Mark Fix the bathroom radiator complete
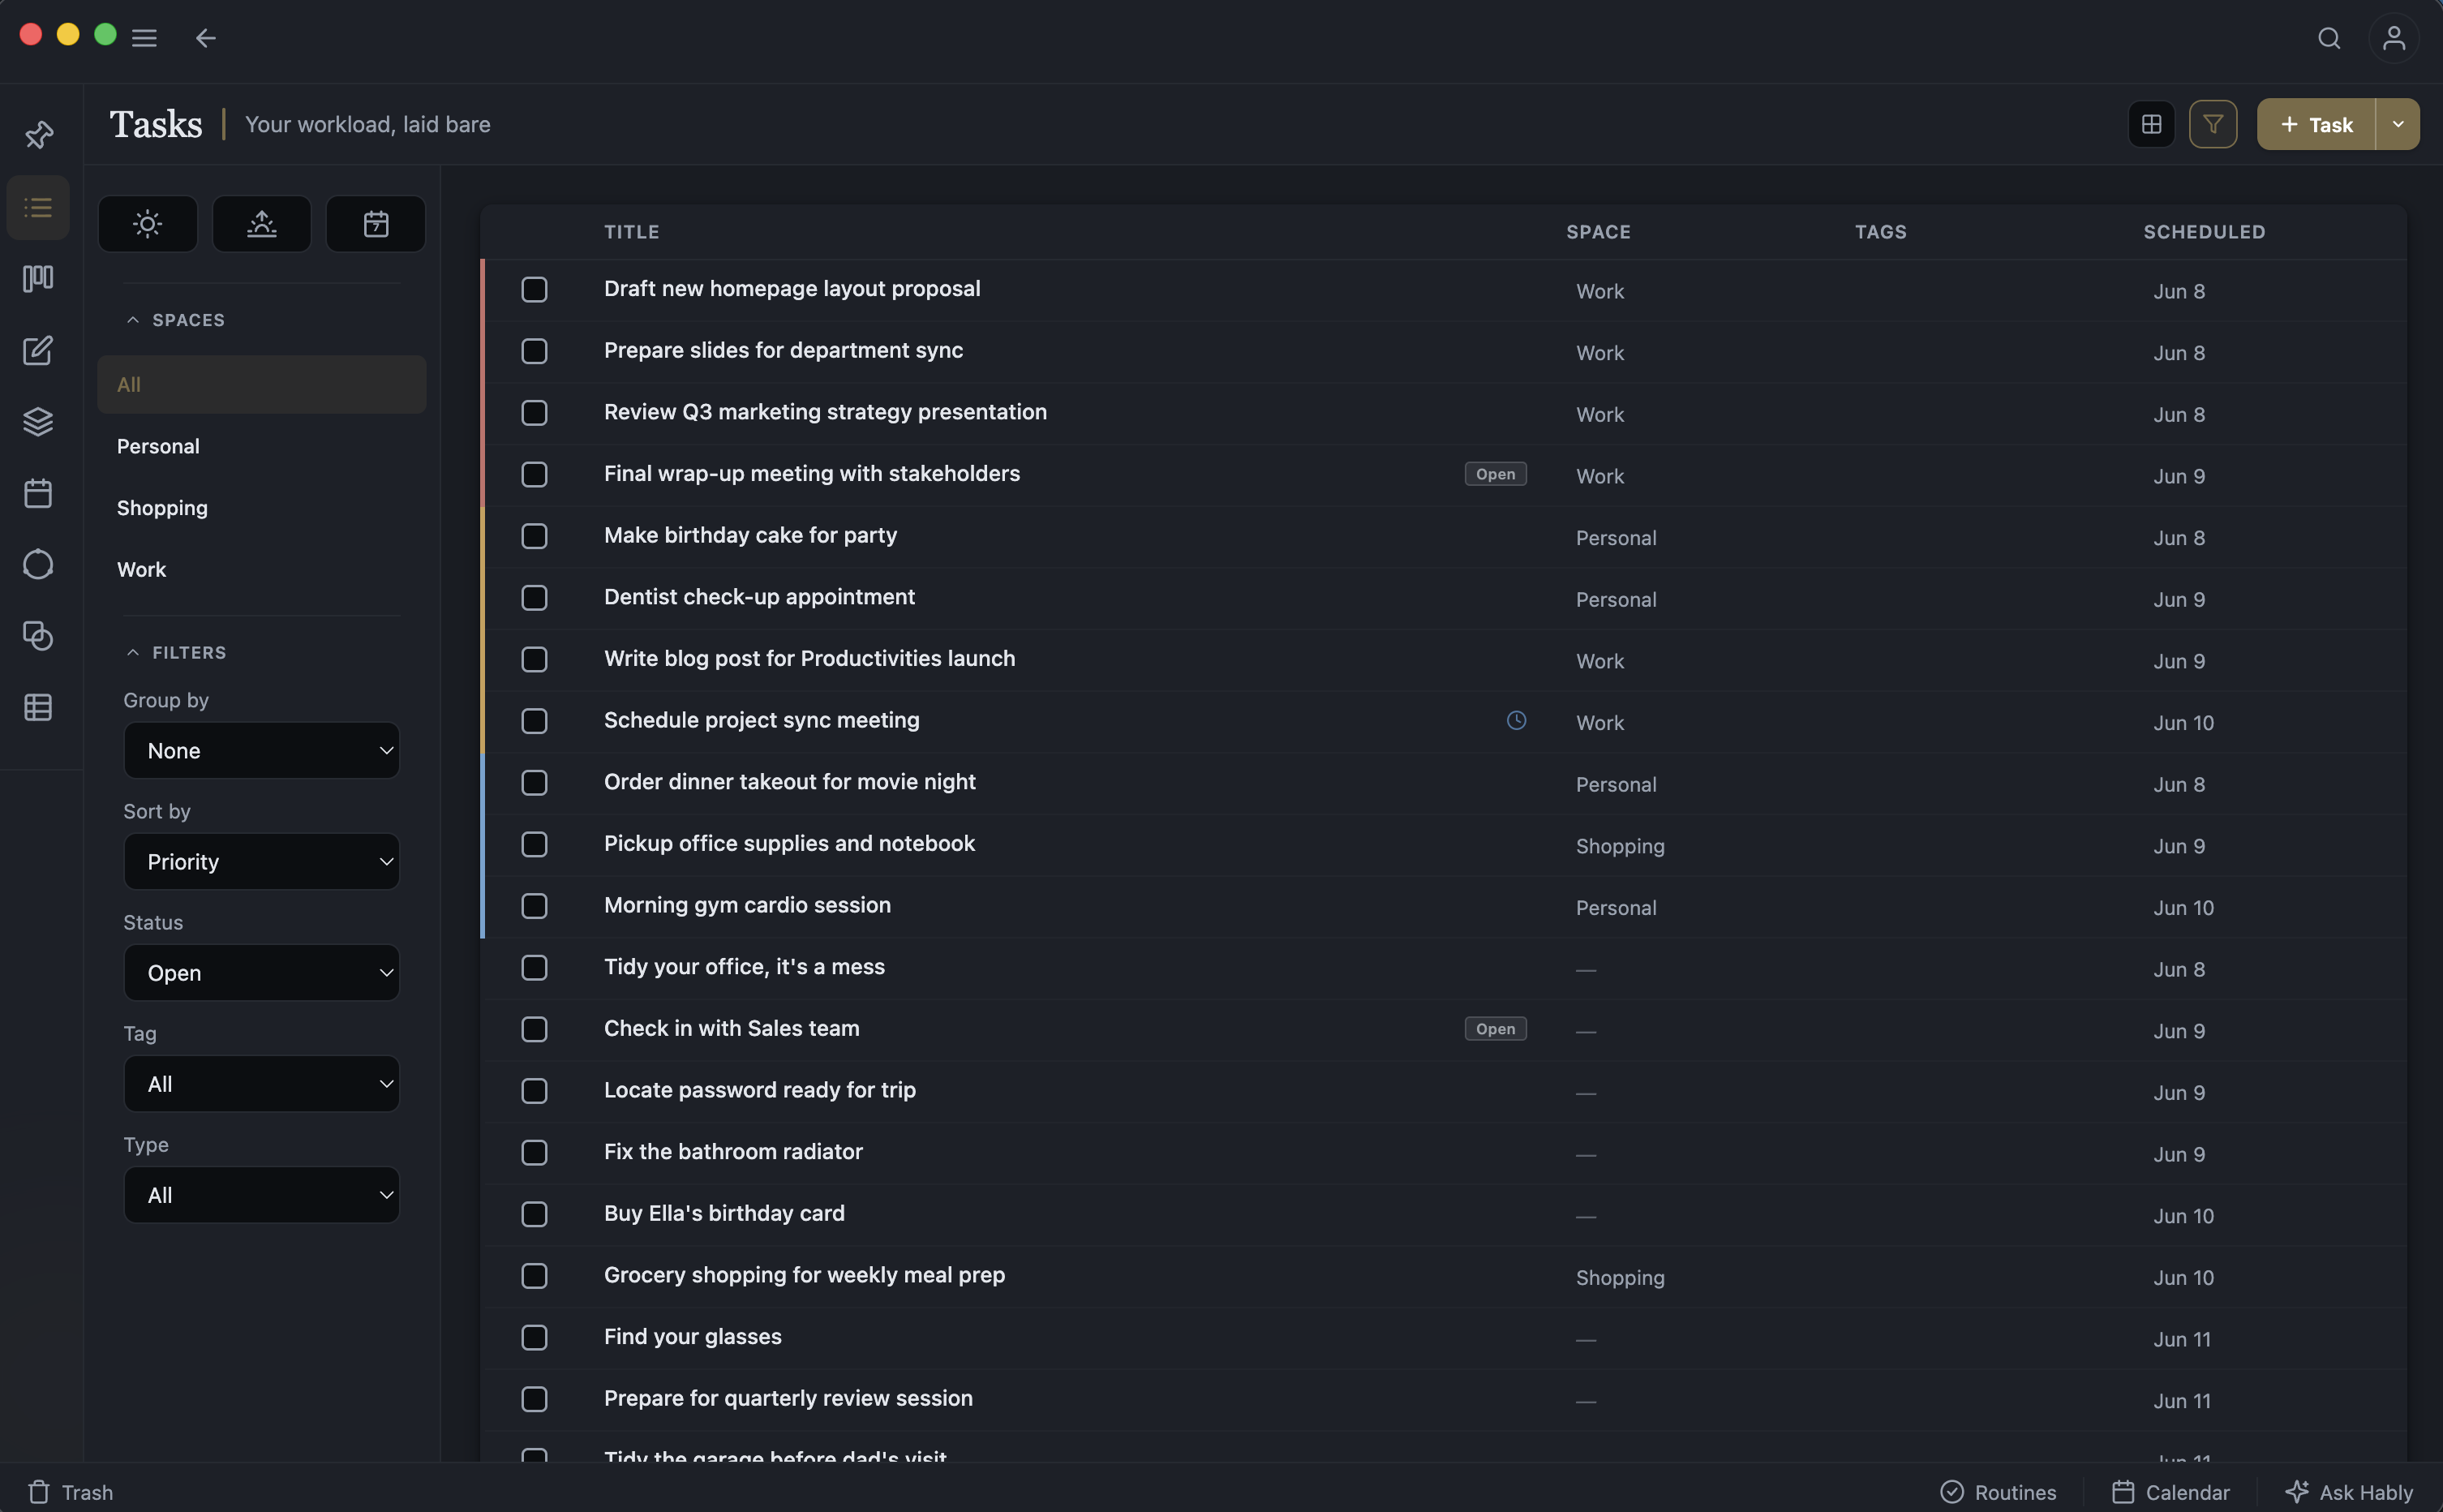This screenshot has width=2443, height=1512. click(535, 1153)
